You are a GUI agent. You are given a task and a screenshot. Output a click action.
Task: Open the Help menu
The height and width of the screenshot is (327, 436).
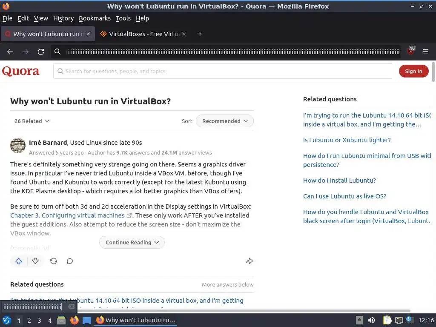tap(142, 18)
